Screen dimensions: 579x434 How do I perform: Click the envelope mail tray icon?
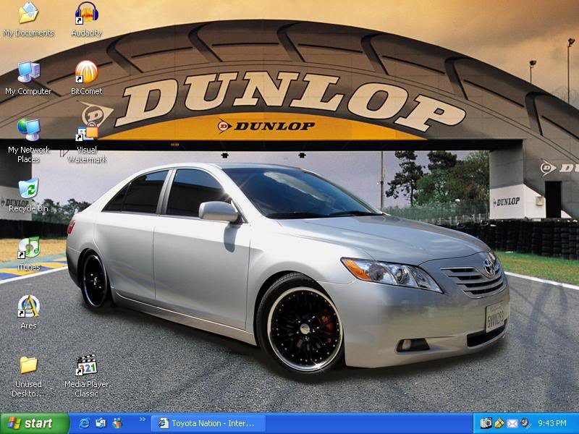pos(512,424)
